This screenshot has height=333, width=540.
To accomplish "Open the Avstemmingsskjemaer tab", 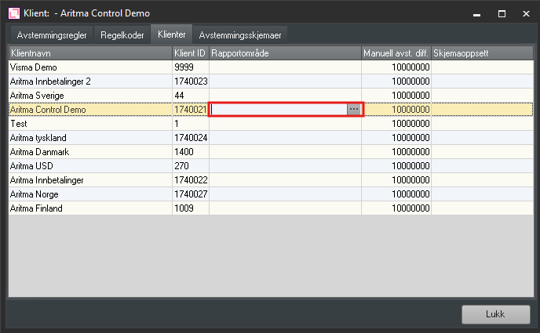I will point(241,35).
